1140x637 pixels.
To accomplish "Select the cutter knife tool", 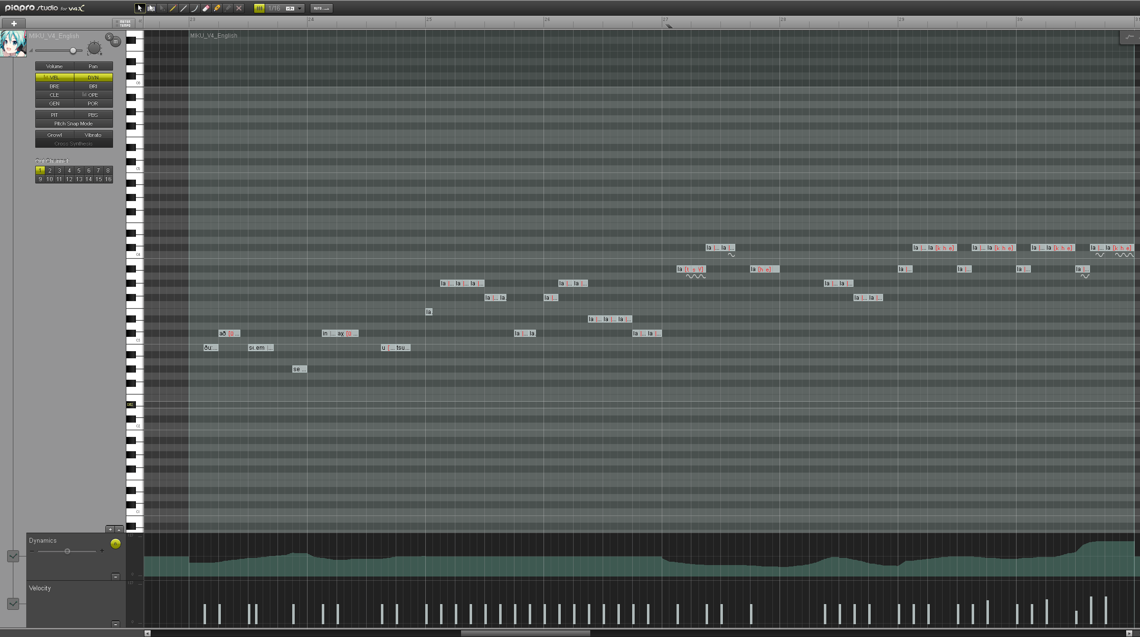I will point(217,8).
